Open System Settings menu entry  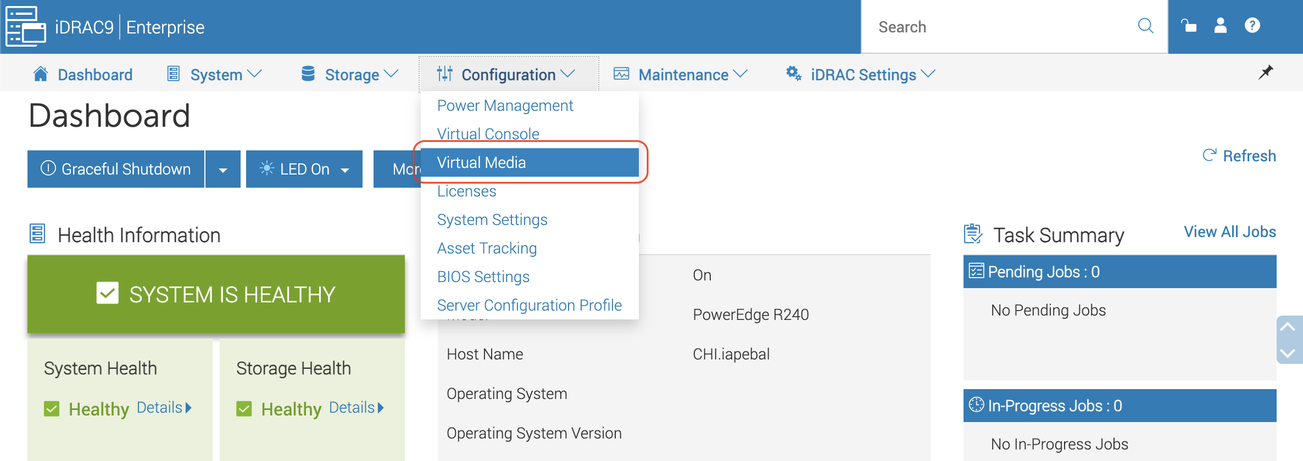(492, 220)
